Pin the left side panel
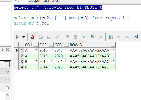The height and width of the screenshot is (100, 141). (2, 49)
